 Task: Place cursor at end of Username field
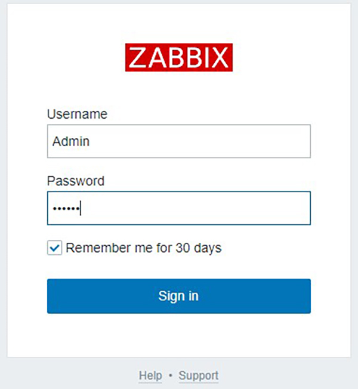click(x=199, y=141)
